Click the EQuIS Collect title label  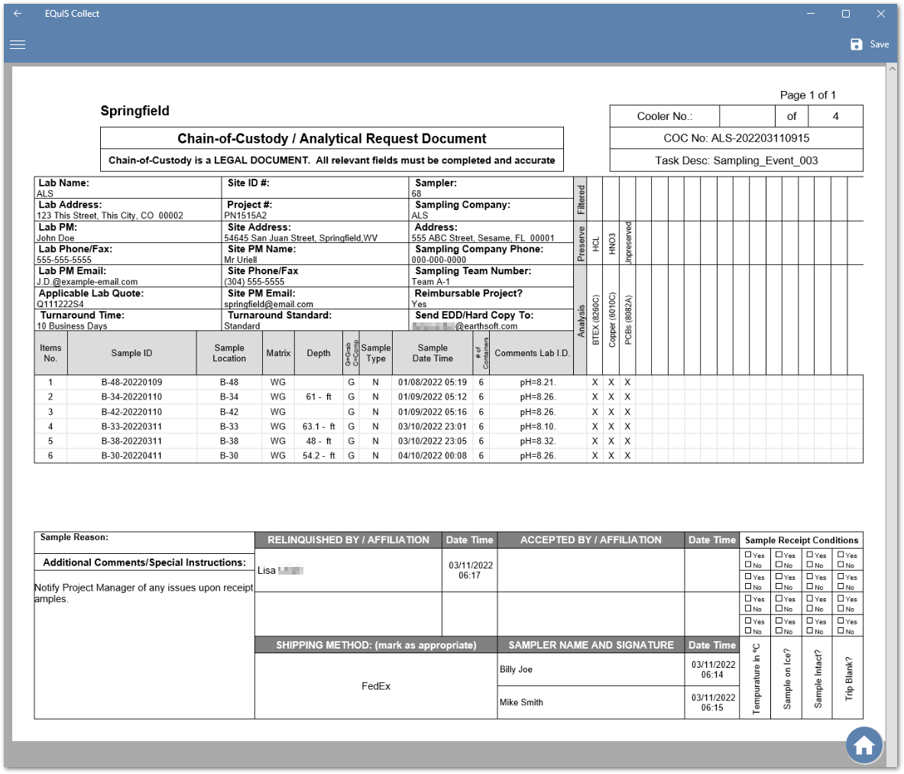[x=71, y=13]
